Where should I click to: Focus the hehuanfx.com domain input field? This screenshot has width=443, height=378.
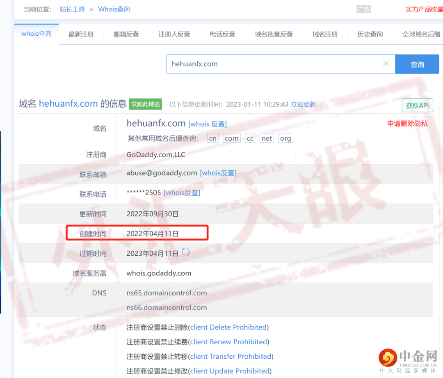pyautogui.click(x=281, y=64)
